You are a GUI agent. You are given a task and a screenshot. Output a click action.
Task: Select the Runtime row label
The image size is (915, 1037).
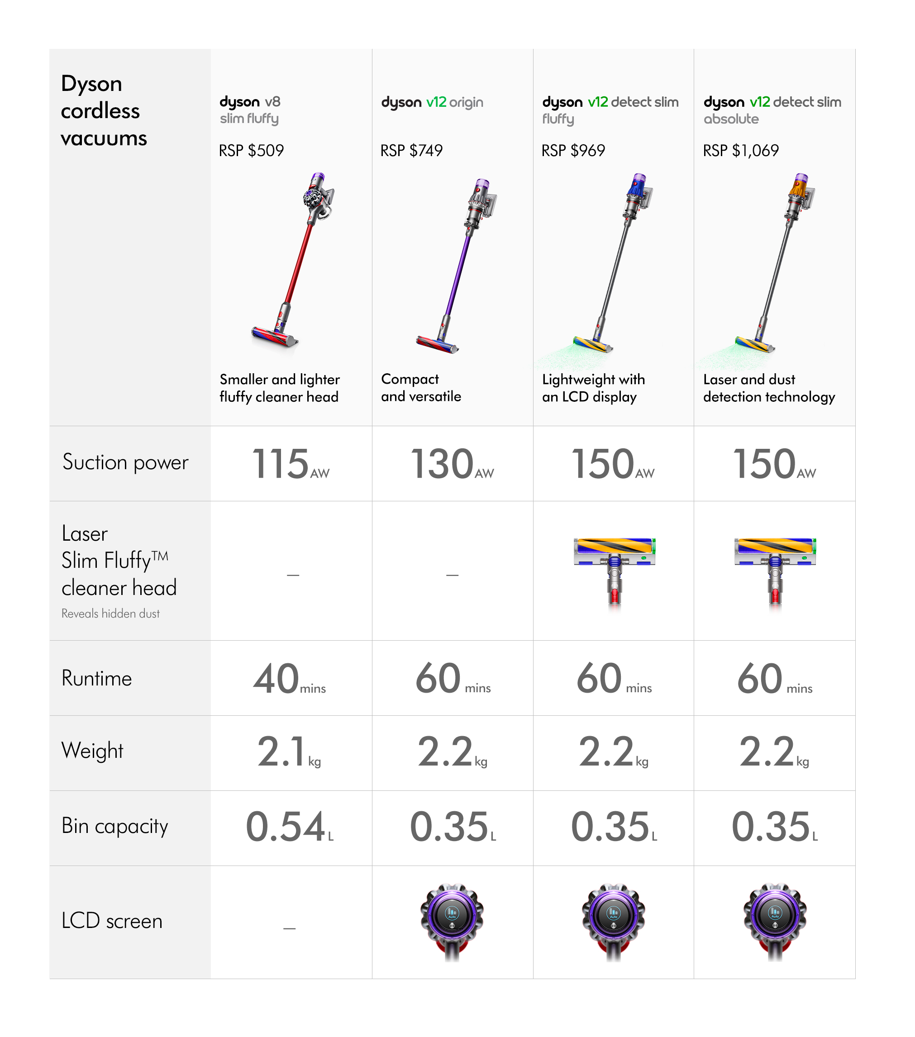[x=96, y=678]
